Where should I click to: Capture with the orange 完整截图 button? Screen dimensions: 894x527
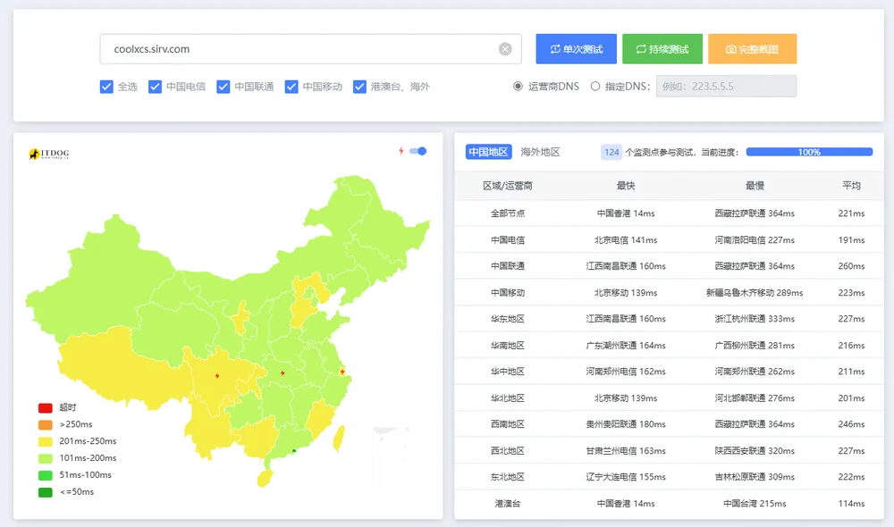coord(752,49)
